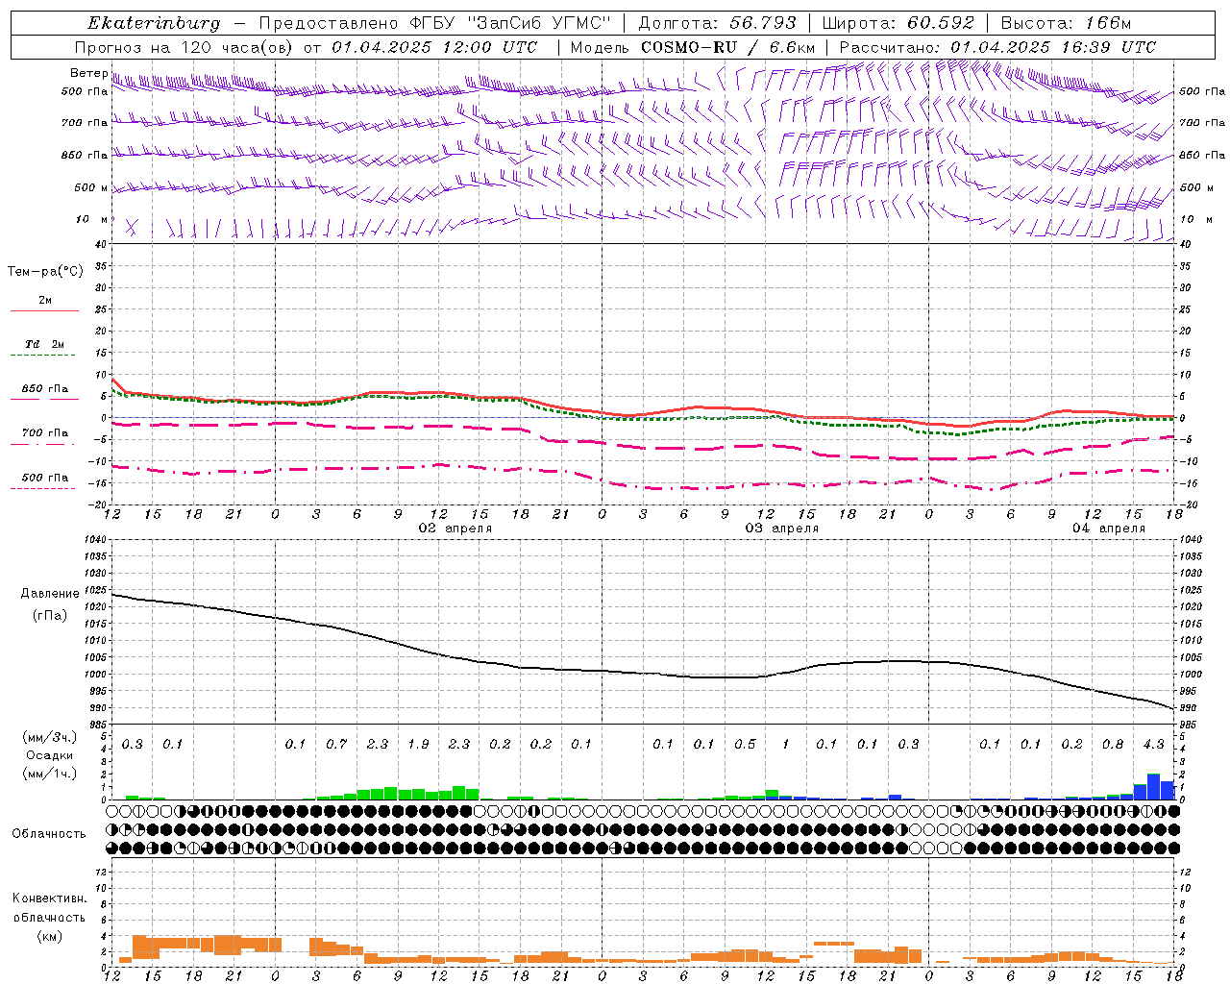
Task: Click the 'Тем-ра(°C)' temperature panel label
Action: pyautogui.click(x=45, y=272)
